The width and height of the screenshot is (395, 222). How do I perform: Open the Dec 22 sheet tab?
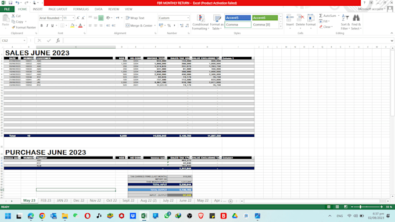point(79,201)
